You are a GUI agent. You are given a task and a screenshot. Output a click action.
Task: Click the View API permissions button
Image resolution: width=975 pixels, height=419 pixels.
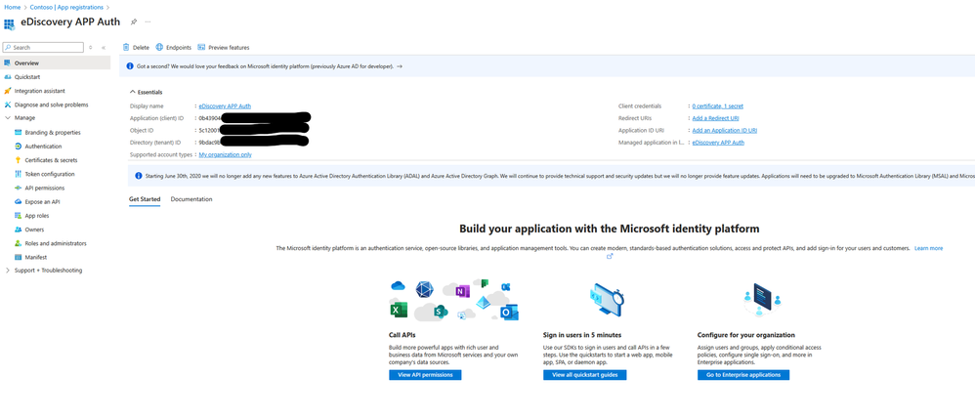click(425, 375)
